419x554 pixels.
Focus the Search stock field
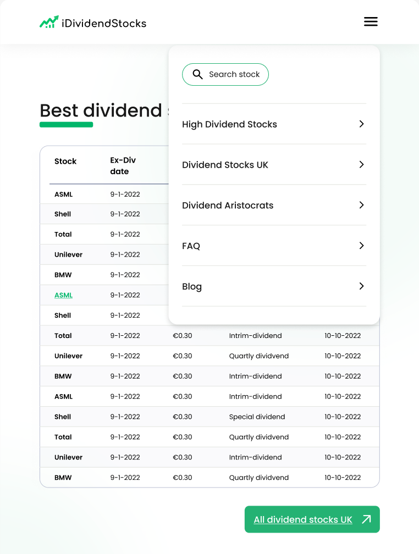(x=225, y=74)
